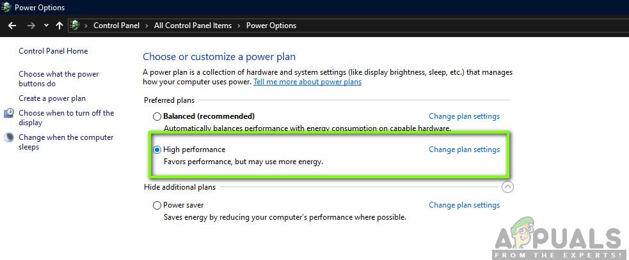
Task: Click the Up one level arrow
Action: (x=60, y=26)
